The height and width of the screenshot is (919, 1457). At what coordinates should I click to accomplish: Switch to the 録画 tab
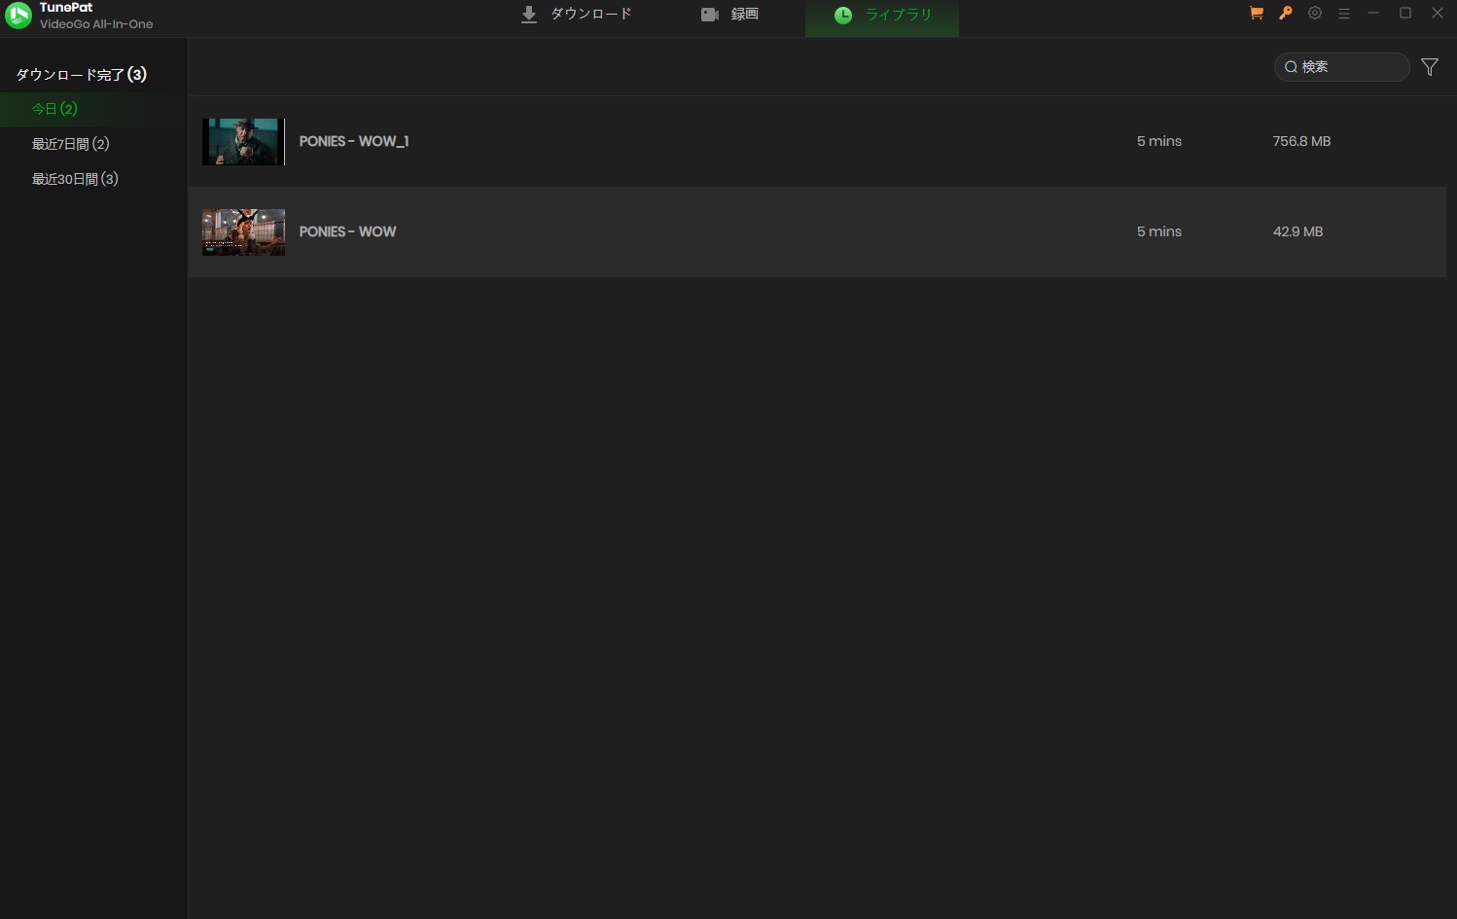tap(745, 14)
